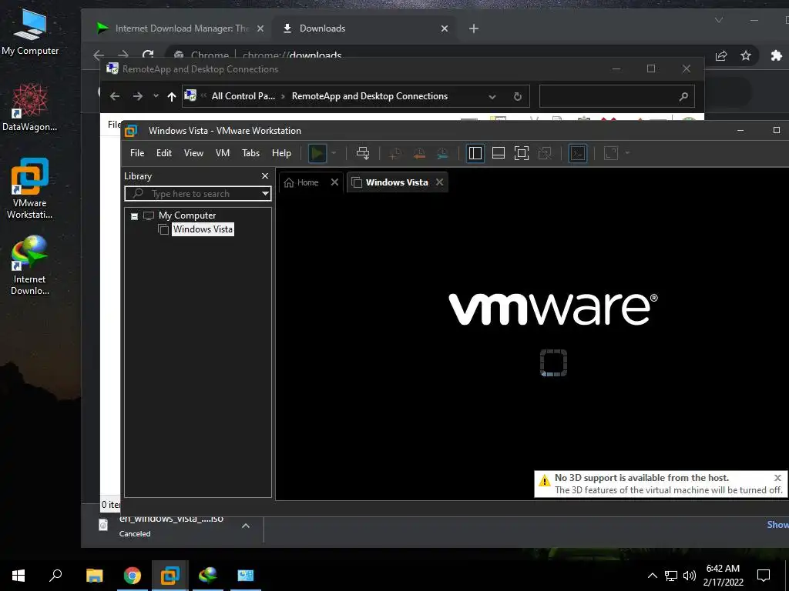Image resolution: width=789 pixels, height=591 pixels.
Task: Toggle the console view icon
Action: click(x=578, y=153)
